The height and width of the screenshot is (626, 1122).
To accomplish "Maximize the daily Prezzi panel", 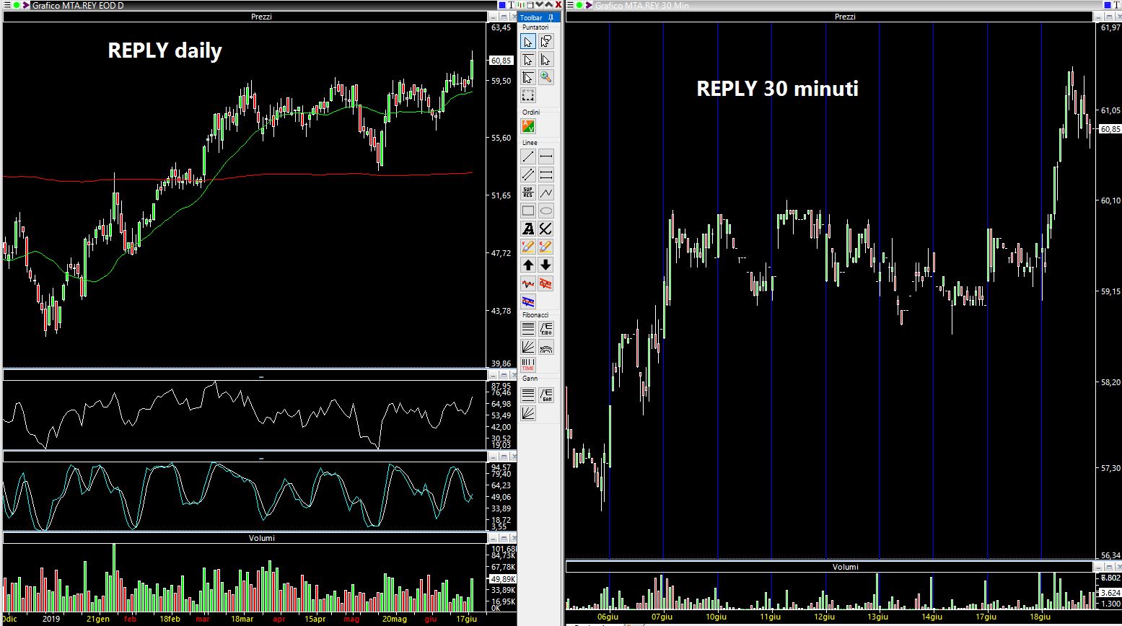I will (504, 16).
